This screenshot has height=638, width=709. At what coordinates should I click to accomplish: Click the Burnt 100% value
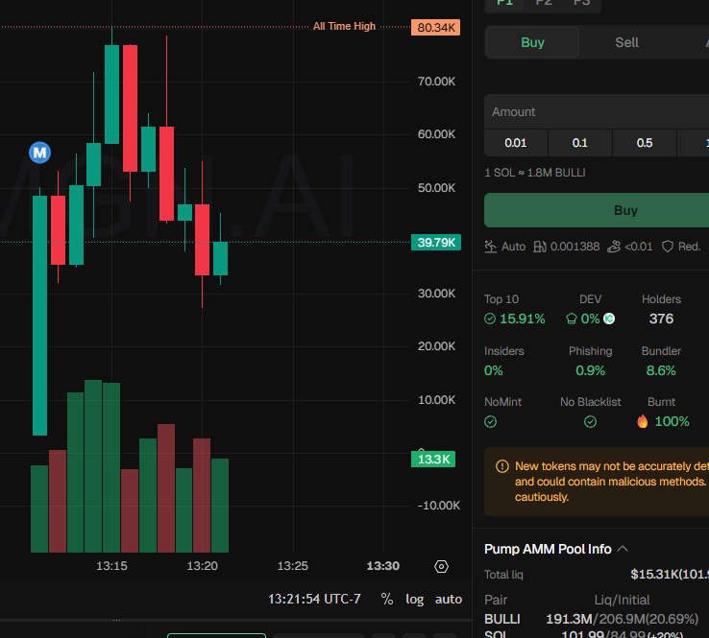tap(672, 422)
